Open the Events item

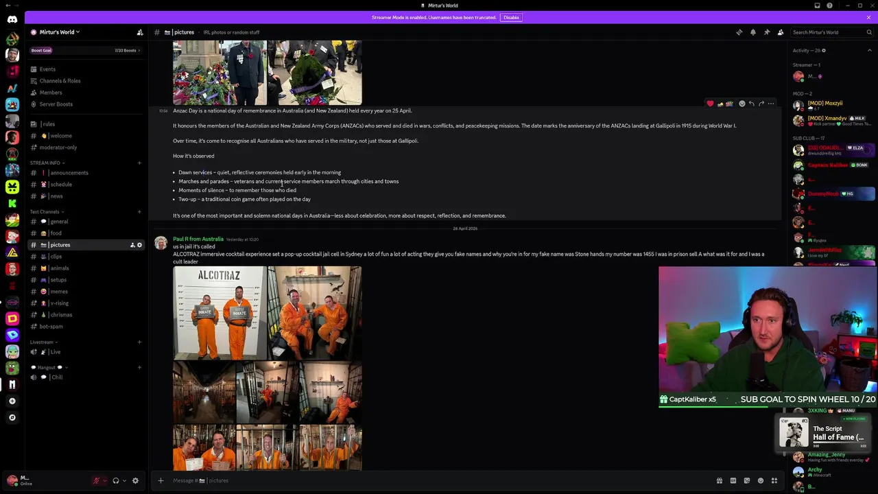click(86, 69)
